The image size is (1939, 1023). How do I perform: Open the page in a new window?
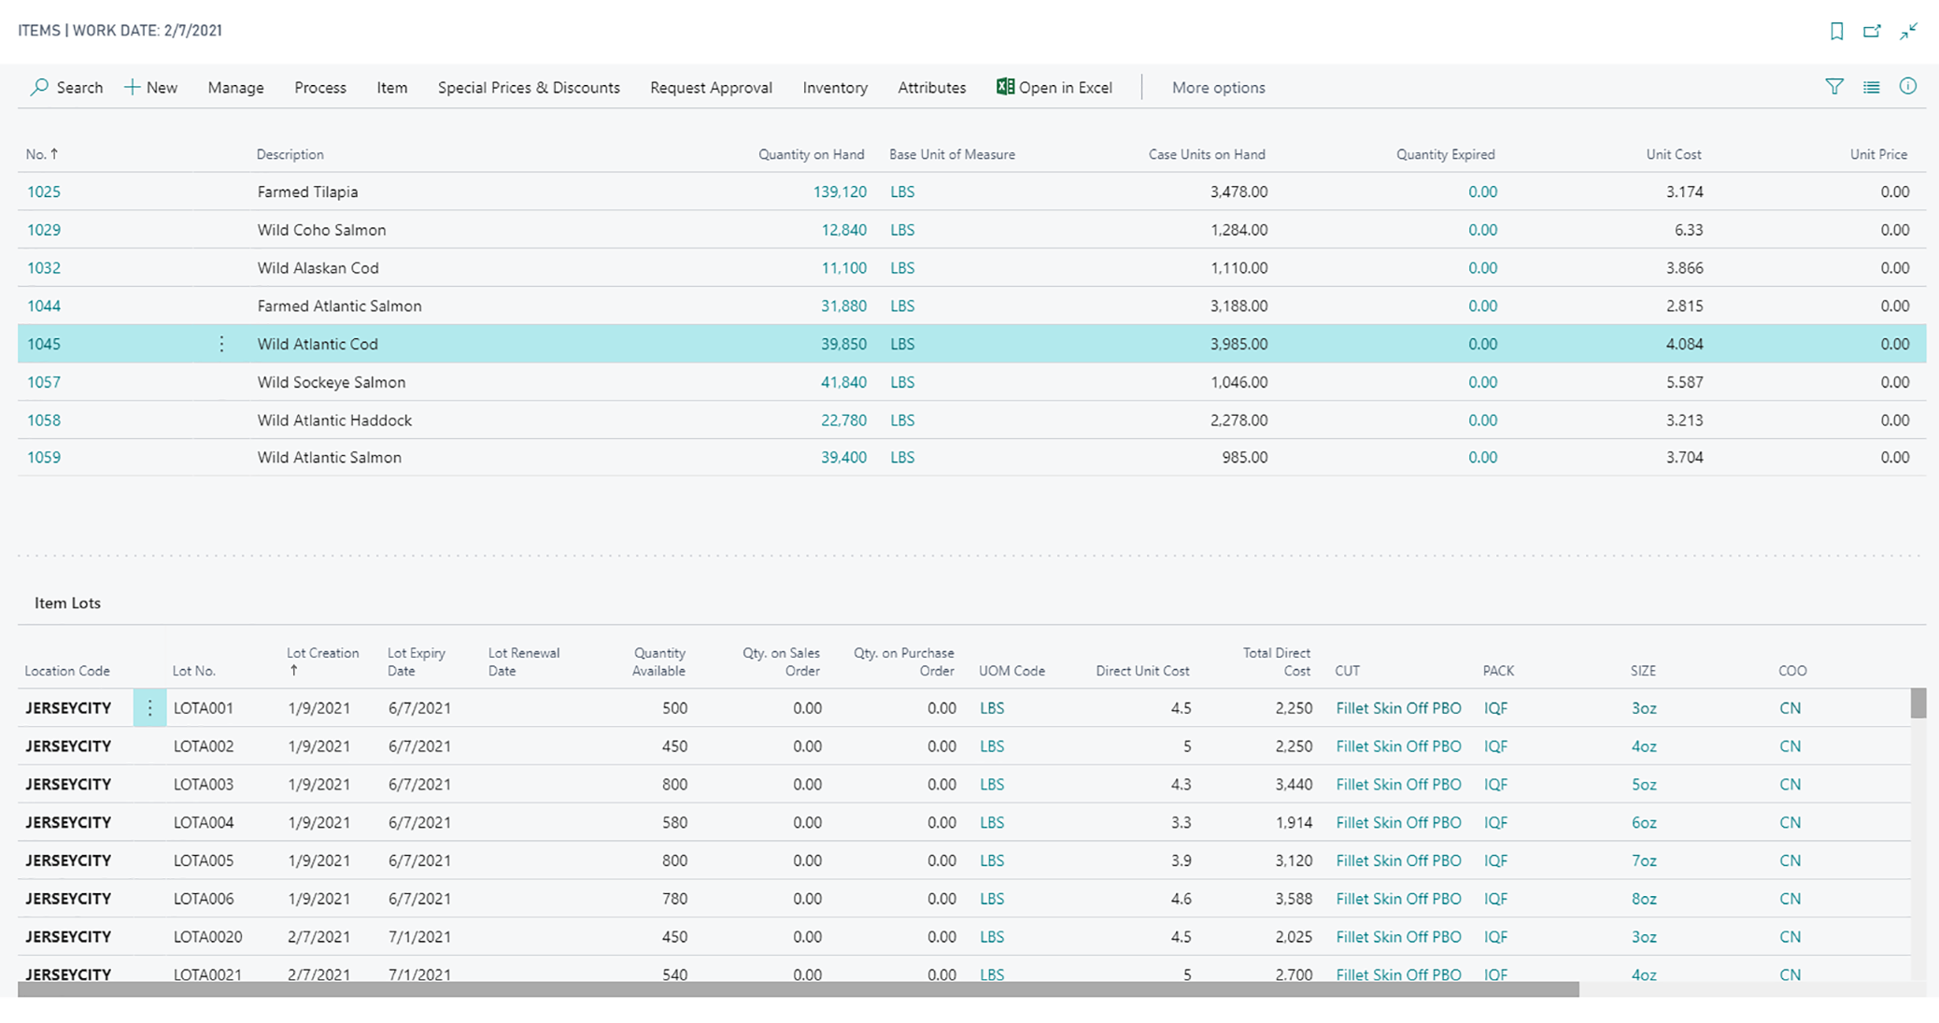click(1872, 31)
